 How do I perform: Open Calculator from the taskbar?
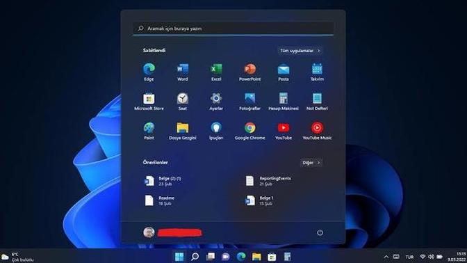pos(287,257)
